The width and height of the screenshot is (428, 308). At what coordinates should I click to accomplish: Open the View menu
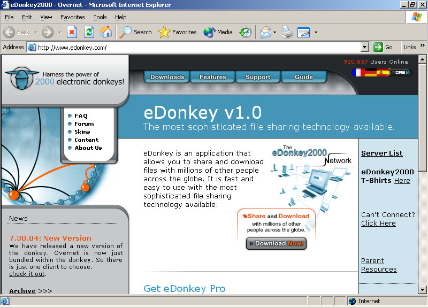pos(46,17)
